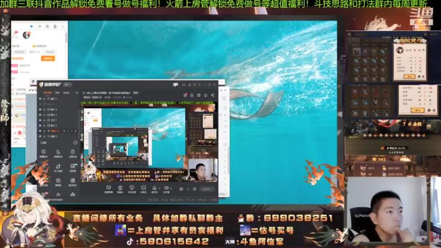The image size is (441, 248).
Task: Click the share icon above the preview
Action: pos(213,95)
